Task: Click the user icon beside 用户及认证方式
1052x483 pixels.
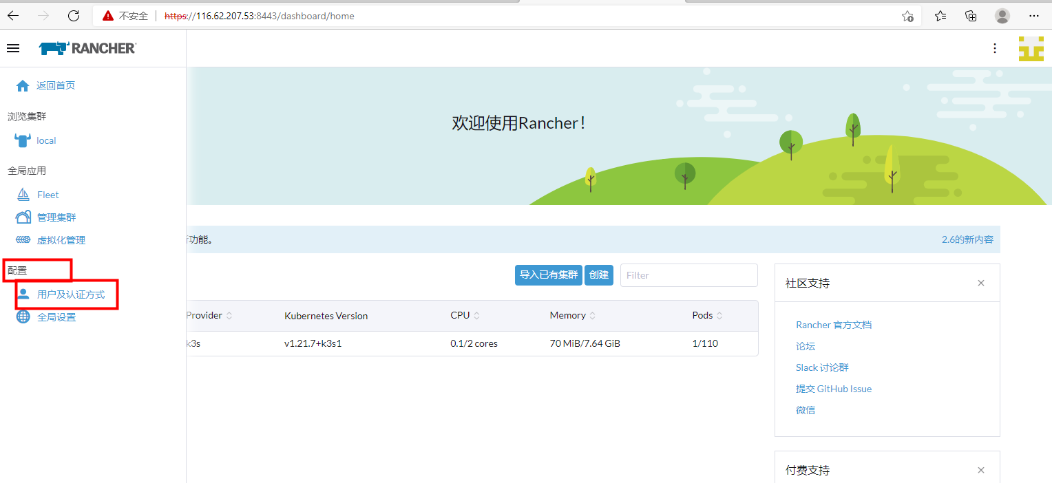Action: (23, 294)
